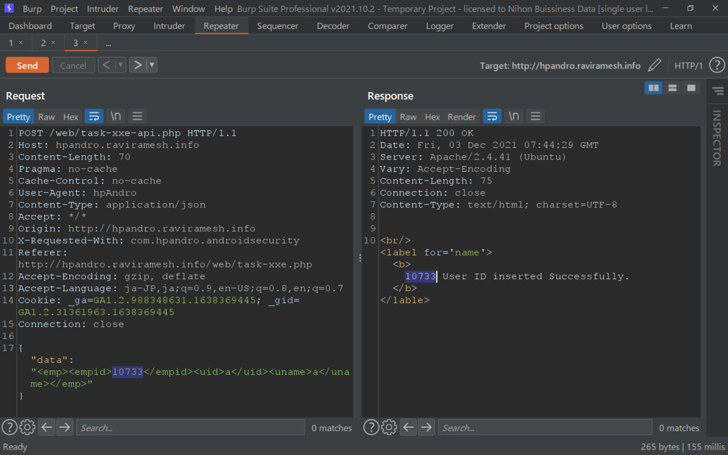728x455 pixels.
Task: Add new Repeater tab with ellipsis
Action: tap(108, 44)
